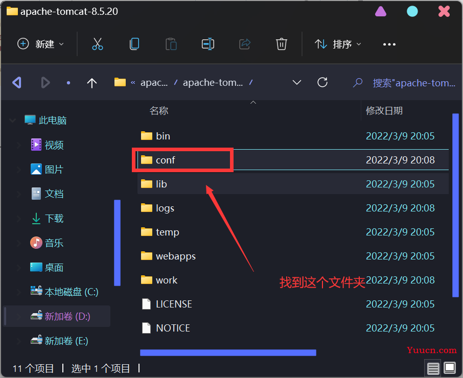Click the '选中 1 个项目' status text
Screen dimensions: 463x378
(100, 368)
